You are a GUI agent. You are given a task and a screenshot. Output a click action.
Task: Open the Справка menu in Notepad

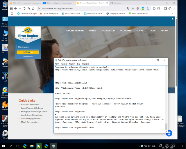pyautogui.click(x=85, y=64)
